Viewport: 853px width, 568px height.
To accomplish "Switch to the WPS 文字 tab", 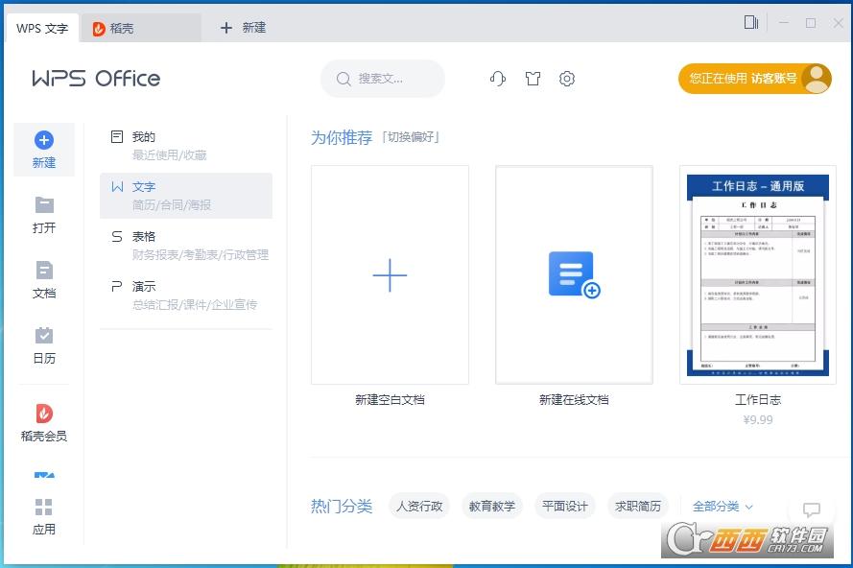I will [x=42, y=28].
